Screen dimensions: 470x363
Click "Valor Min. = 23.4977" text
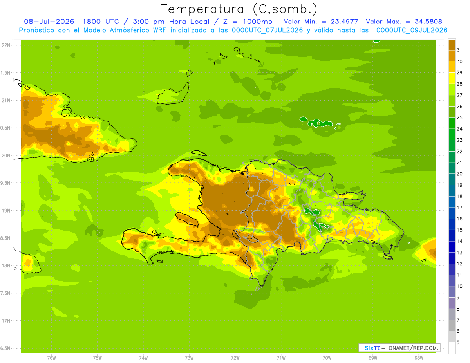coord(321,22)
